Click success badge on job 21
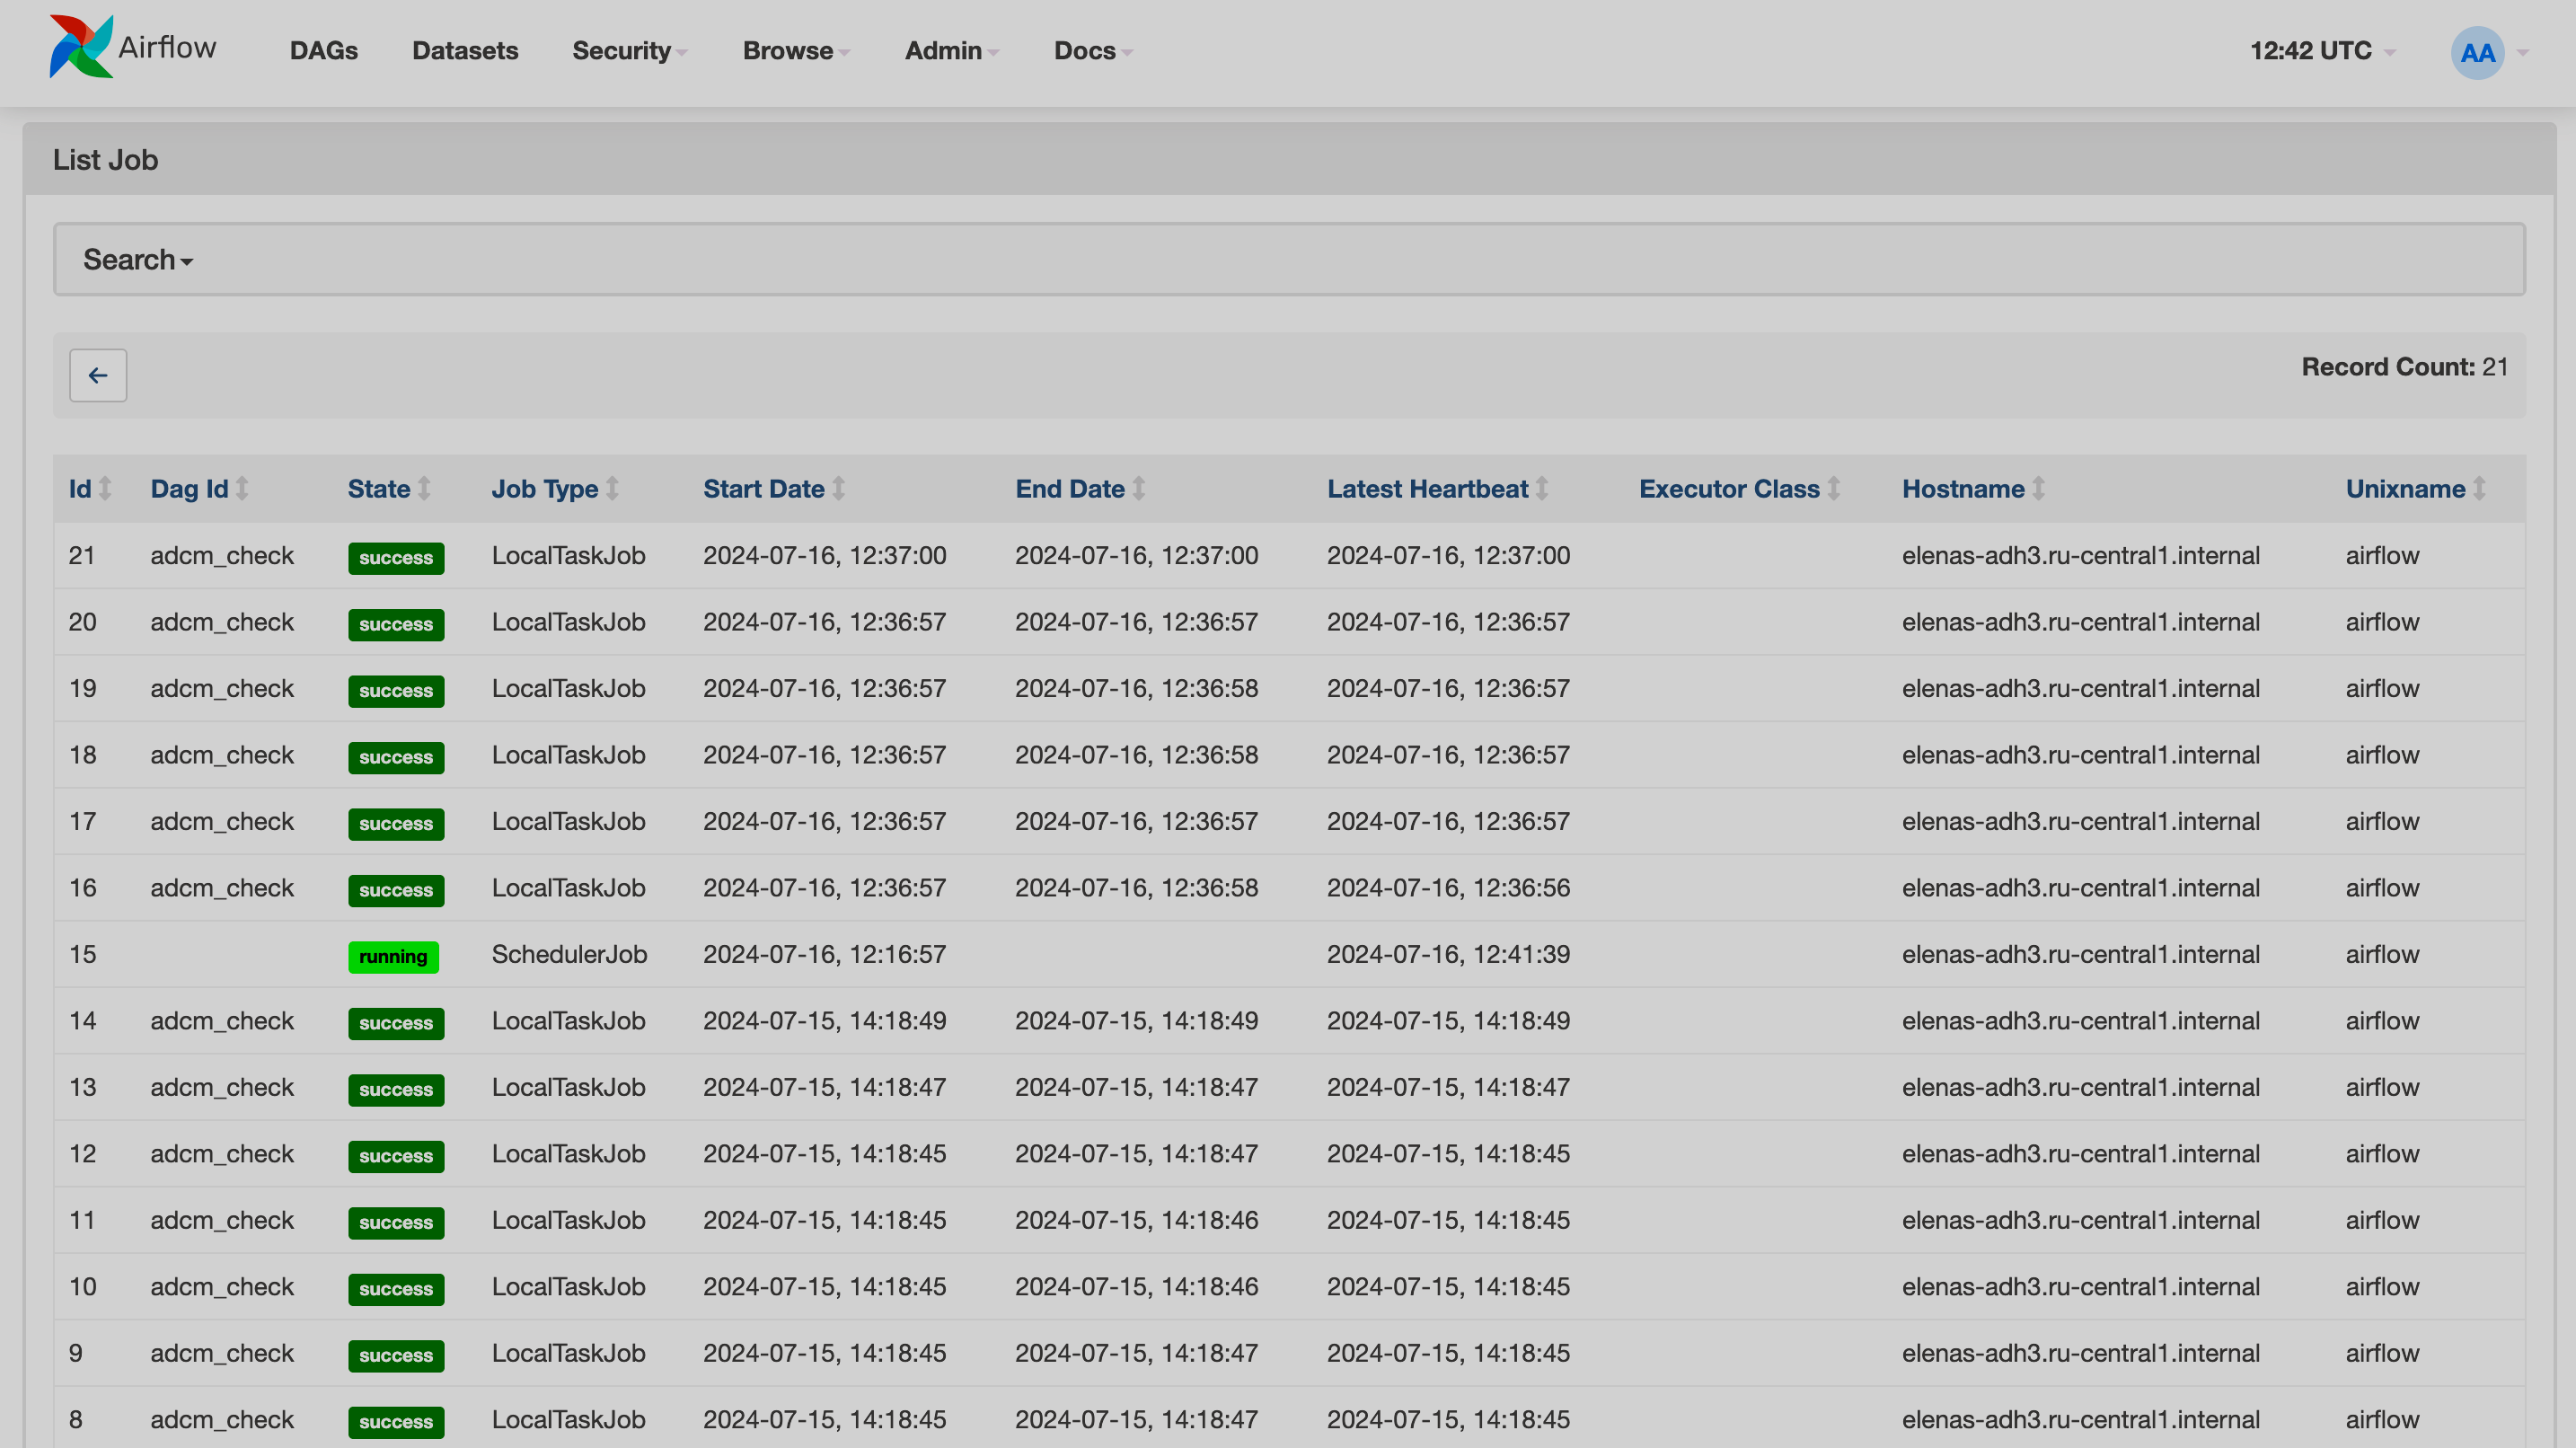The height and width of the screenshot is (1448, 2576). pos(396,558)
